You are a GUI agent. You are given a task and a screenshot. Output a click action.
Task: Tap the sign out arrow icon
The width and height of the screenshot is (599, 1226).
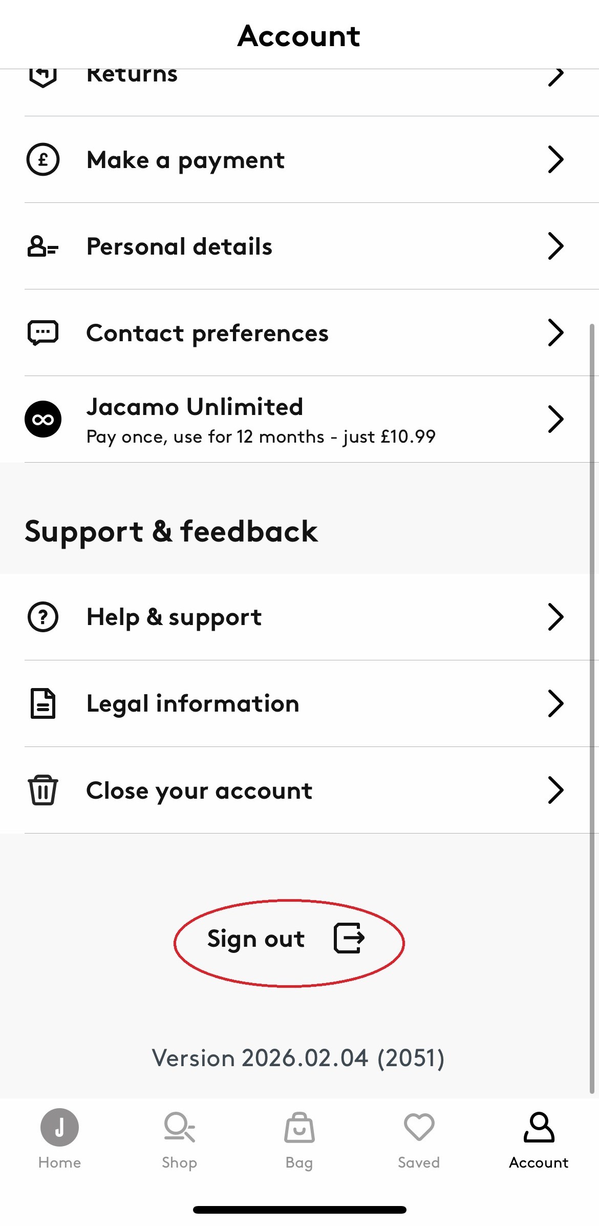[x=349, y=938]
